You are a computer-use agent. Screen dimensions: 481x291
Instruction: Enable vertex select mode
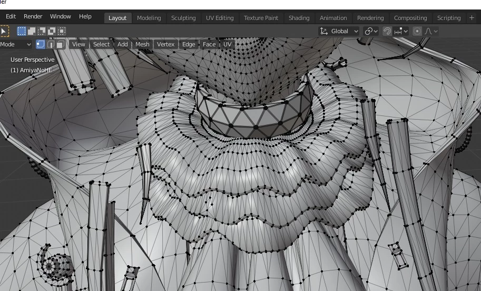pyautogui.click(x=41, y=44)
